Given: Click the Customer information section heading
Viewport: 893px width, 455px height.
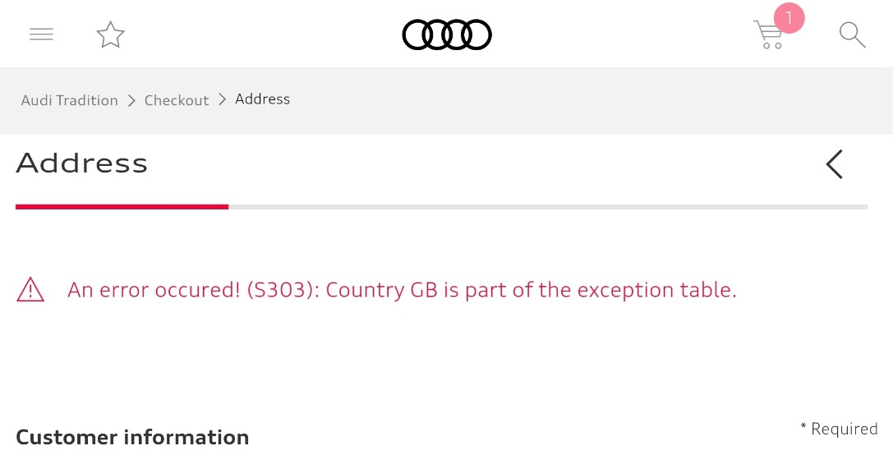Looking at the screenshot, I should (x=132, y=437).
